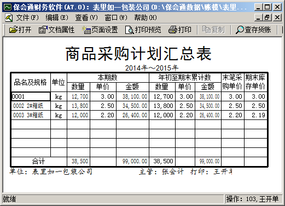The width and height of the screenshot is (285, 206).
Task: Click the Copy (复制) toolbar icon
Action: pyautogui.click(x=206, y=30)
